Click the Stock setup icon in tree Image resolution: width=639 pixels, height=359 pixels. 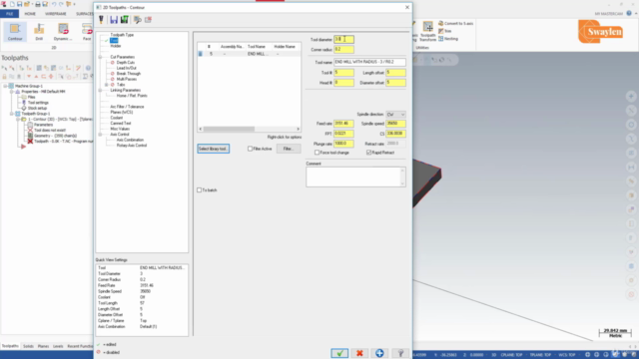point(24,109)
